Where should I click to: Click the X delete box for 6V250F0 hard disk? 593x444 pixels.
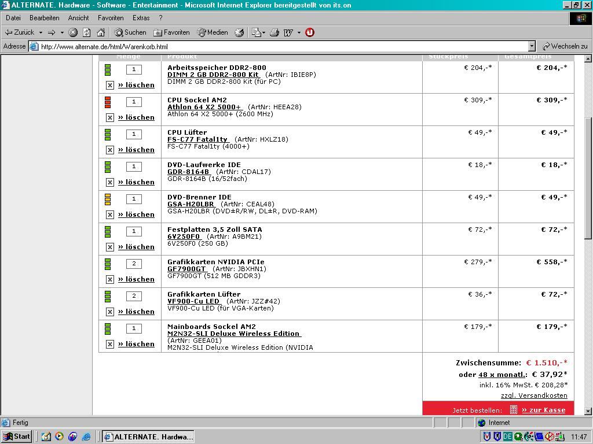coord(109,247)
